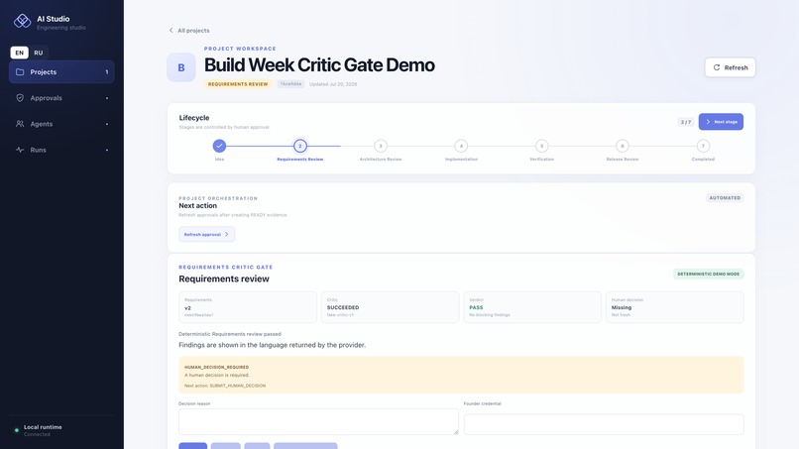This screenshot has height=449, width=799.
Task: Click the Critic SUCCEEDED card
Action: click(x=390, y=307)
